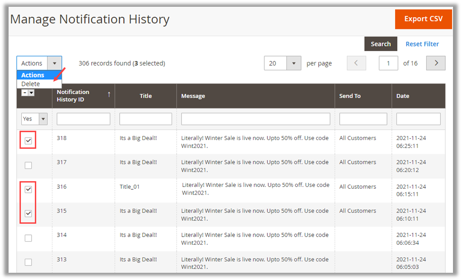Click the previous page left arrow
This screenshot has height=280, width=462.
click(x=356, y=63)
